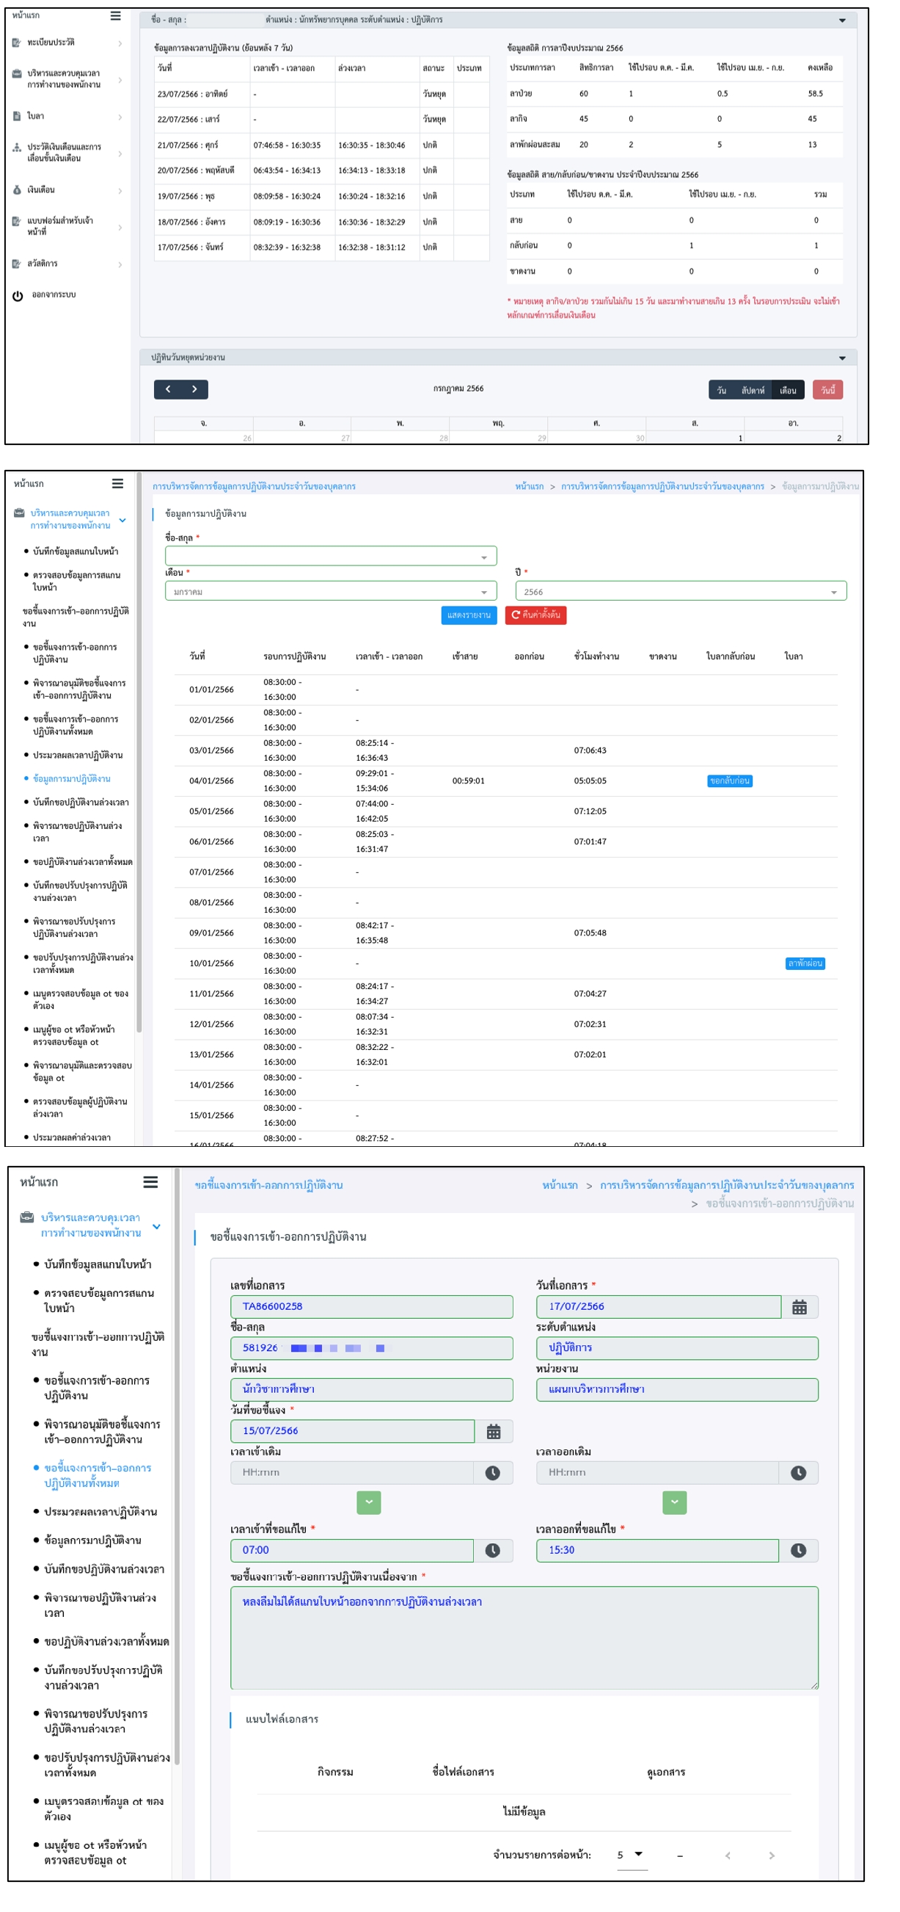Click the แสดงรายงาน button
900x1912 pixels.
coord(469,615)
